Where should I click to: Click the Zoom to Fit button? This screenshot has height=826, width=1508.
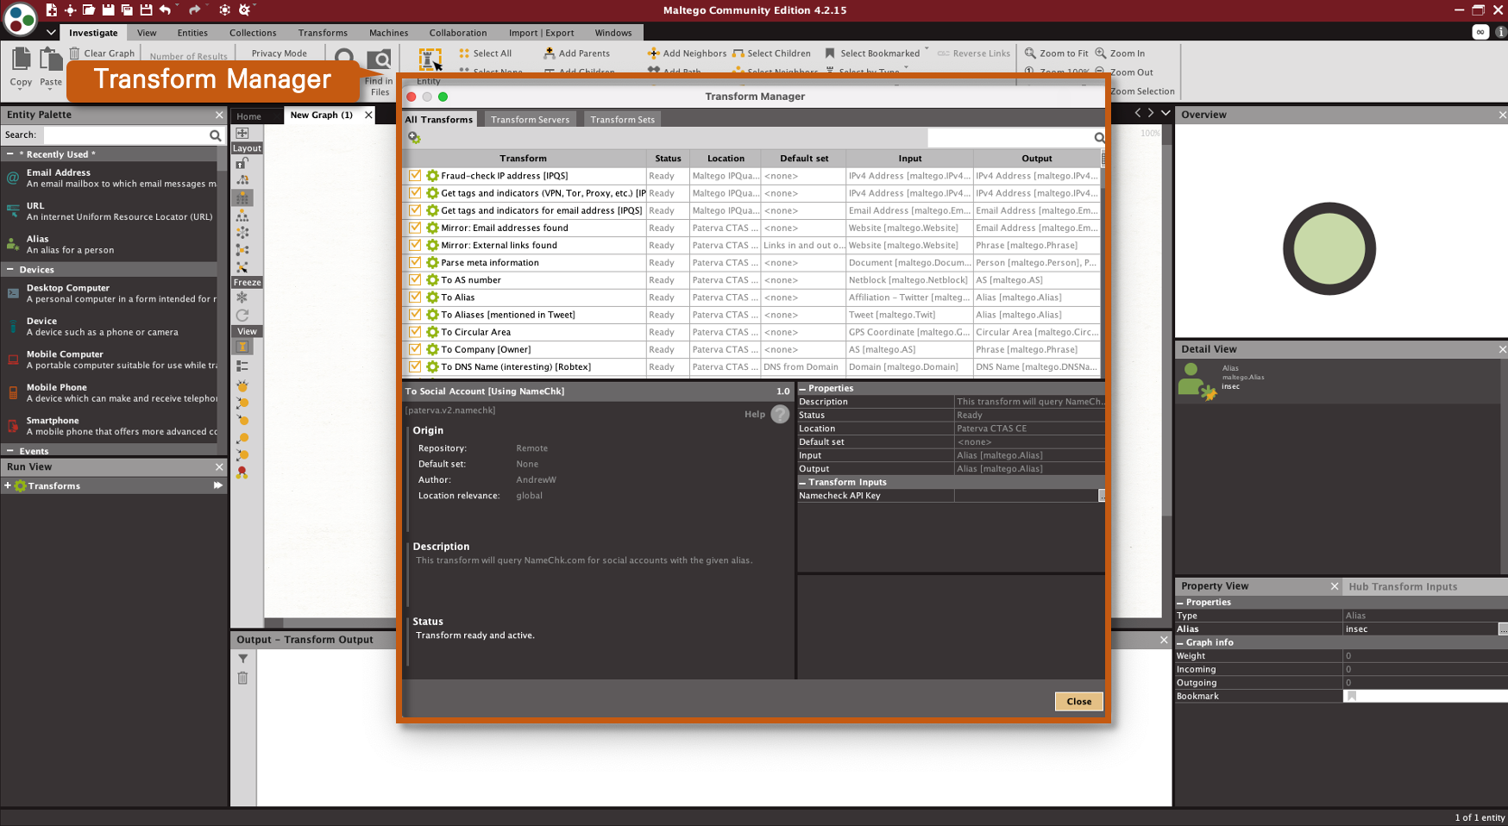[x=1056, y=53]
